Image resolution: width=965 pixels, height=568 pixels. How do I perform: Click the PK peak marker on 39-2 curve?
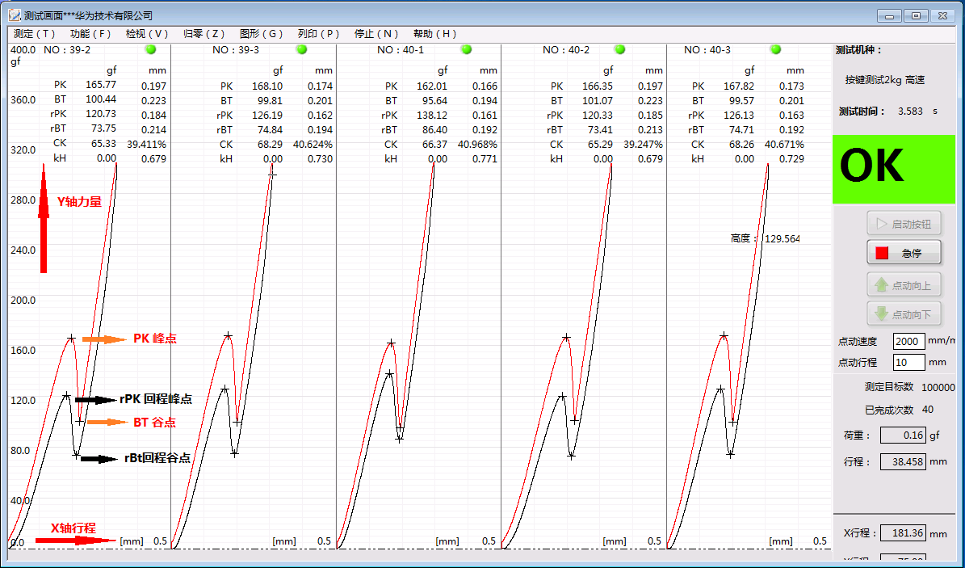(x=72, y=338)
